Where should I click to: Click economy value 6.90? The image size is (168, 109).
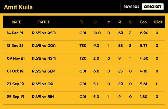(144, 33)
